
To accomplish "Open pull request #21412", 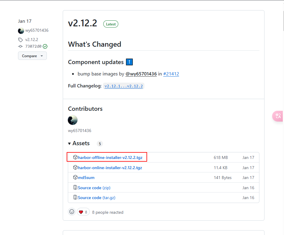I will pyautogui.click(x=171, y=74).
